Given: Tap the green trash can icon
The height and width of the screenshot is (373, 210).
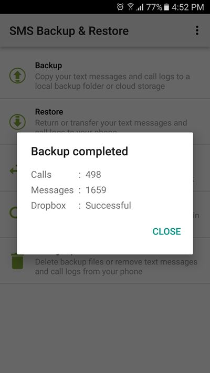Looking at the screenshot, I should [x=17, y=262].
